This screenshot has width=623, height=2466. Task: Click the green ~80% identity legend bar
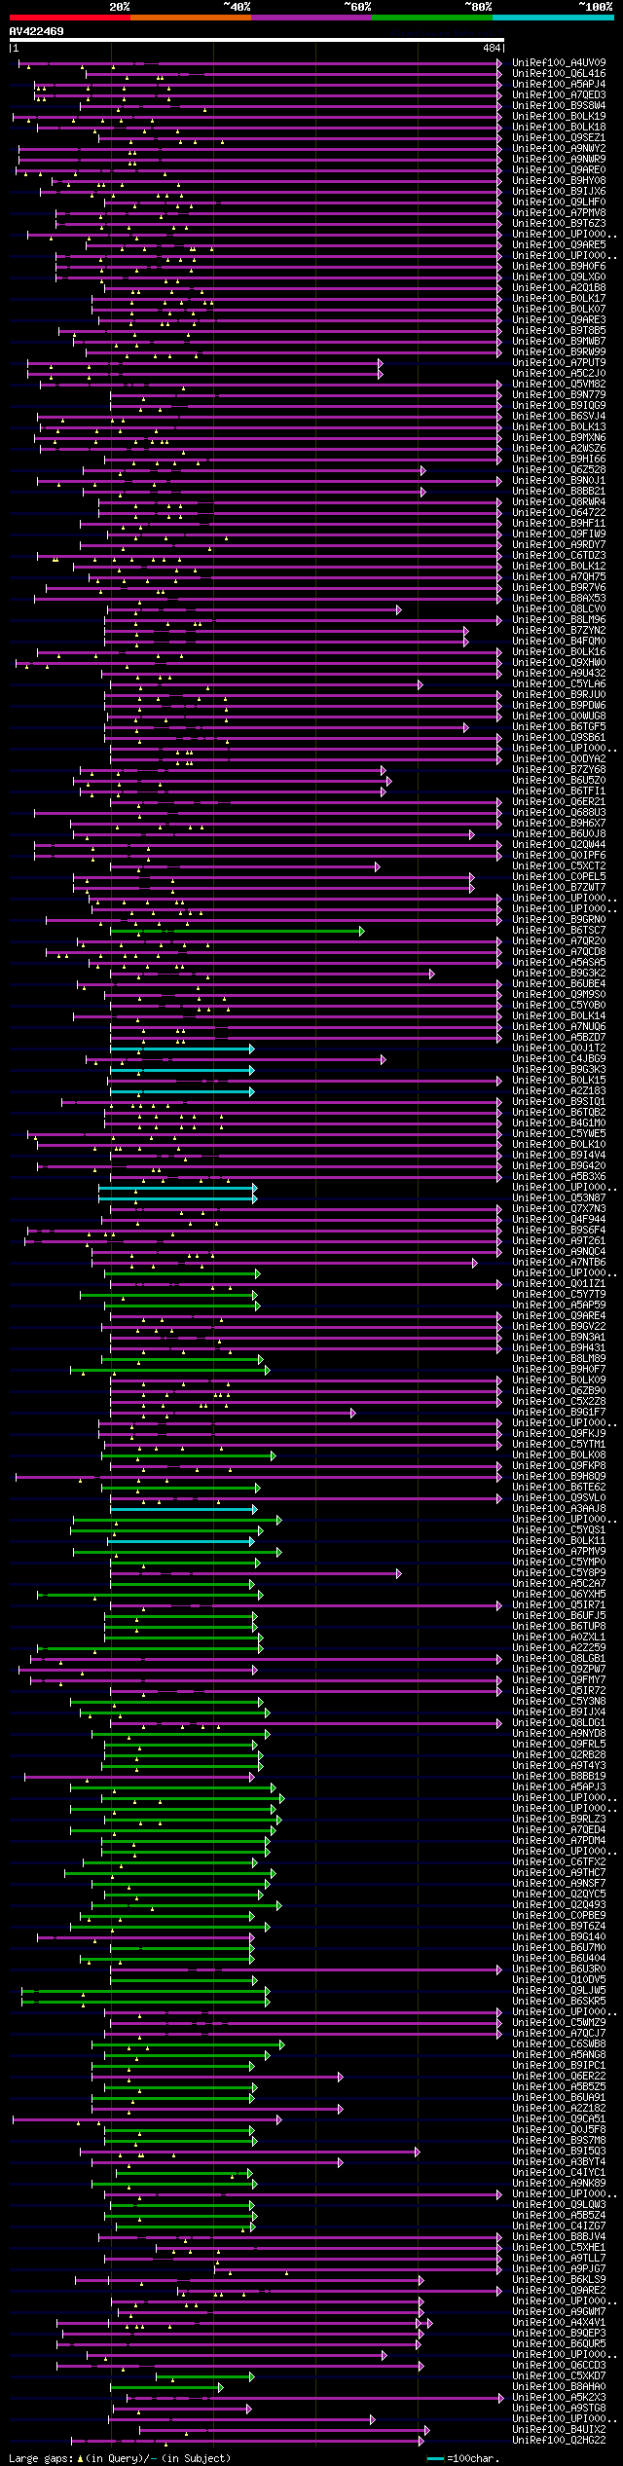(x=431, y=18)
